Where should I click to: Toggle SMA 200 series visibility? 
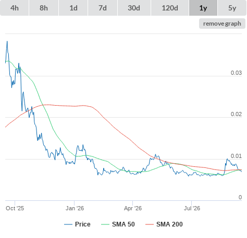(x=169, y=224)
